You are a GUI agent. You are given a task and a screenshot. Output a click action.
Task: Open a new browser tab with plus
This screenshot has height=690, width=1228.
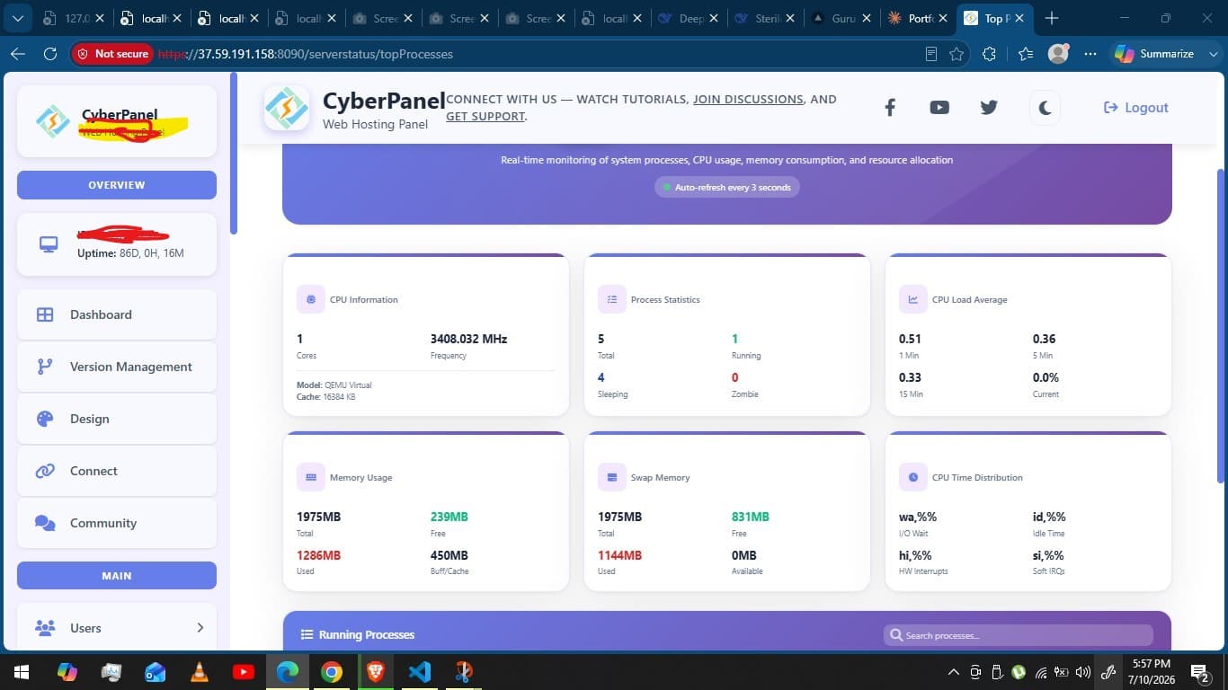1052,18
